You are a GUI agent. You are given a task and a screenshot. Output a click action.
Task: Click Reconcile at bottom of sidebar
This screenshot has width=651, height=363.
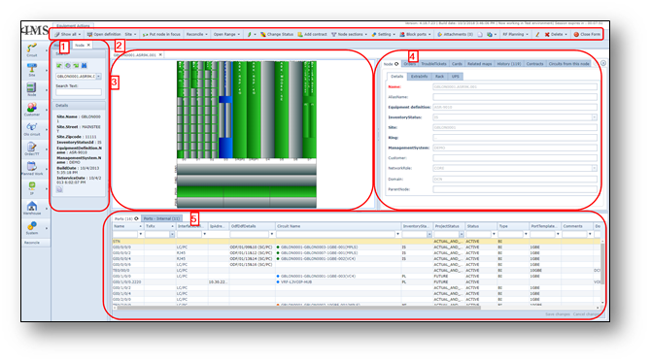32,243
